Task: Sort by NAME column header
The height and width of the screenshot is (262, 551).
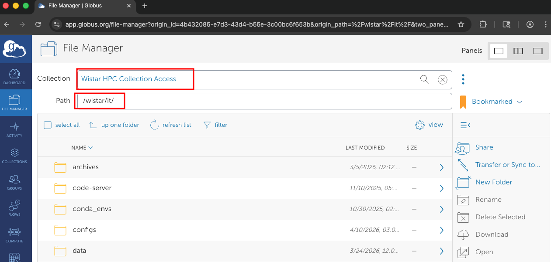Action: click(82, 148)
